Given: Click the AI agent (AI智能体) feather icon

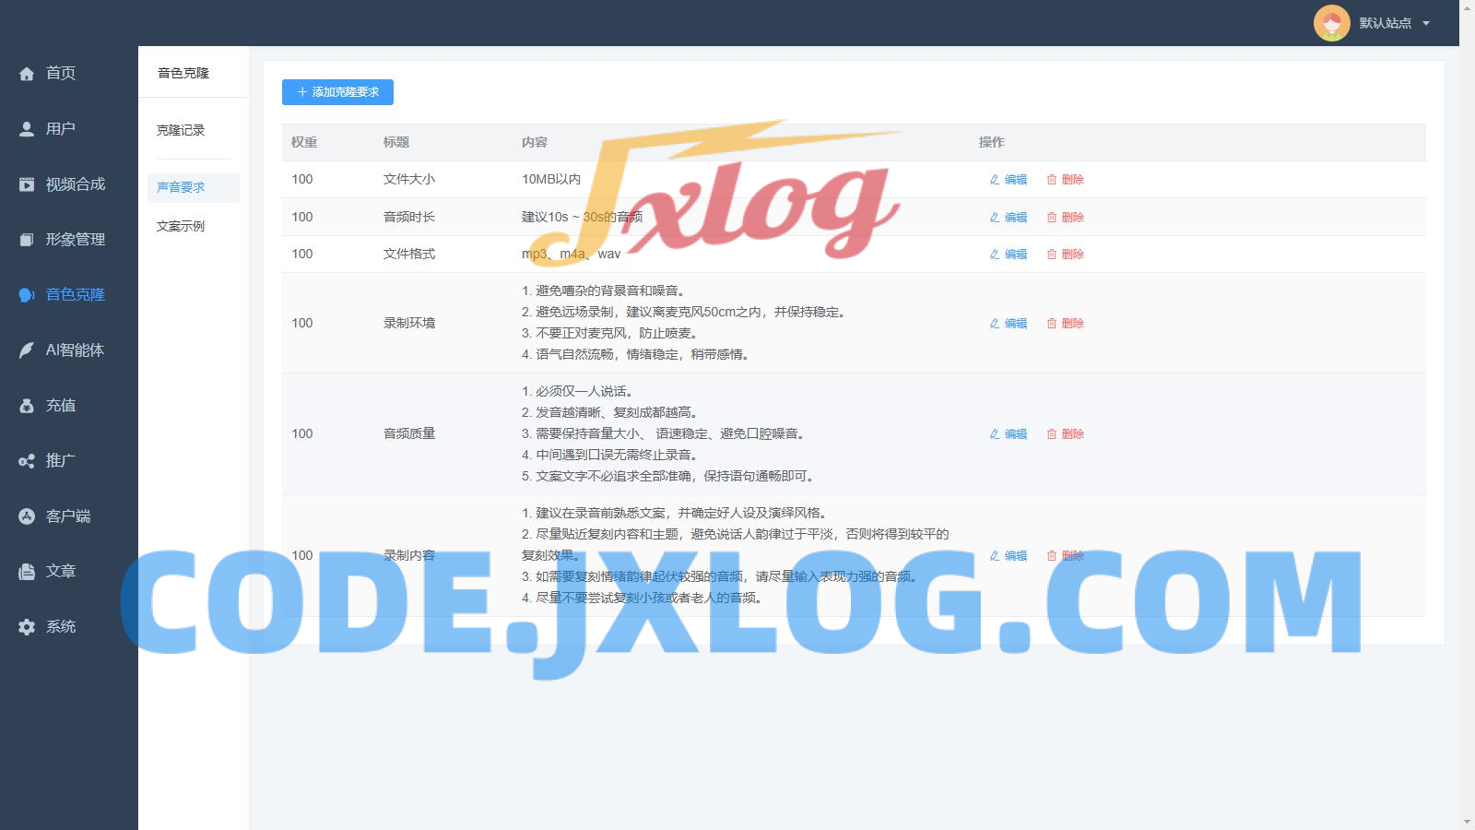Looking at the screenshot, I should [x=27, y=350].
